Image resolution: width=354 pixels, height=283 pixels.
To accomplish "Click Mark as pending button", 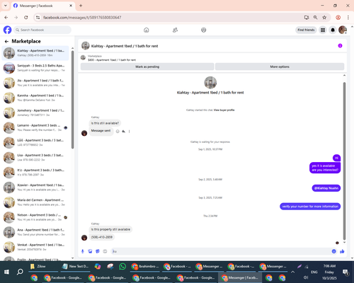I will click(147, 67).
